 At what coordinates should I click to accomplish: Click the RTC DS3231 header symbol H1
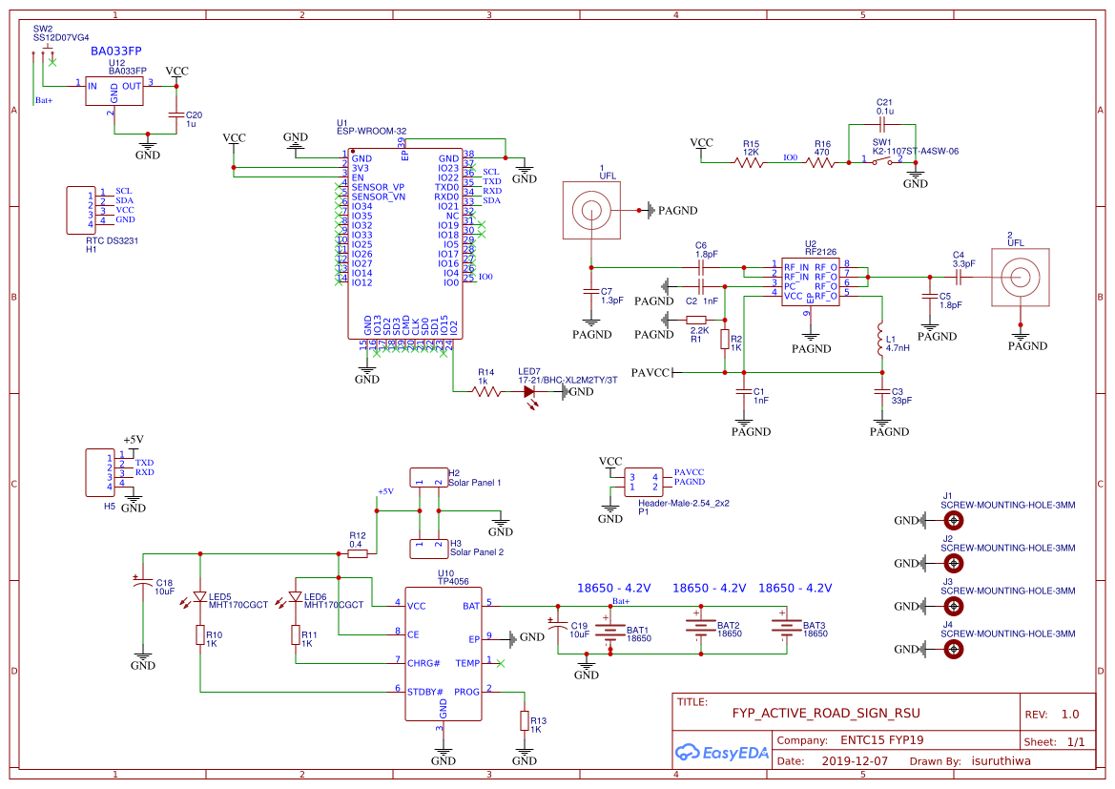click(x=81, y=210)
